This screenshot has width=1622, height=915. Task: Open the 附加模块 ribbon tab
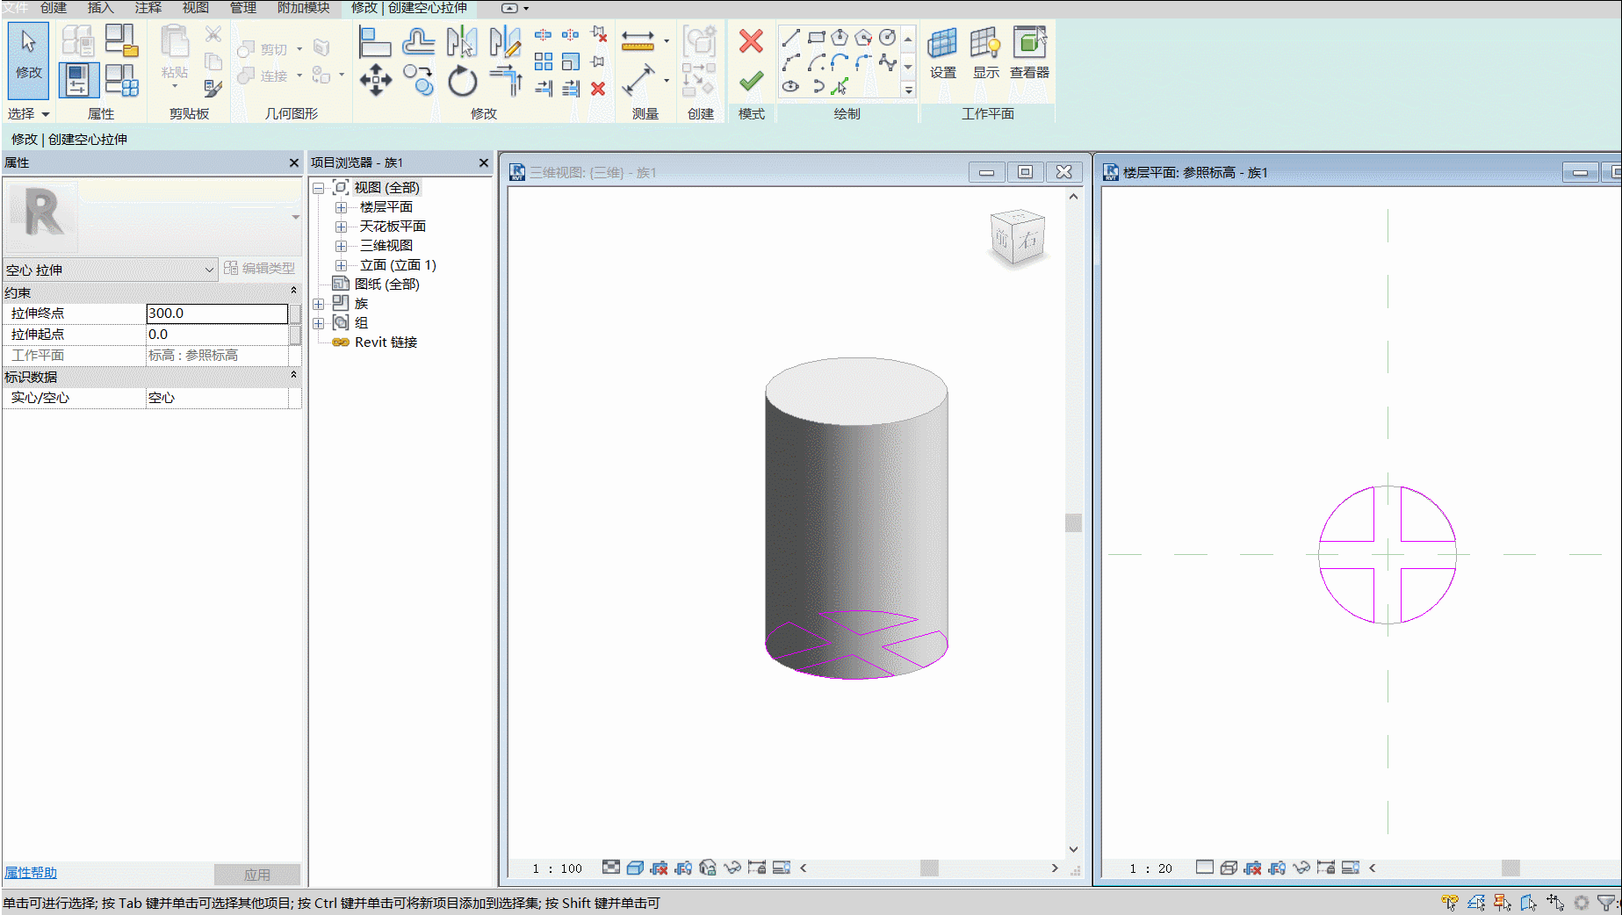tap(304, 8)
